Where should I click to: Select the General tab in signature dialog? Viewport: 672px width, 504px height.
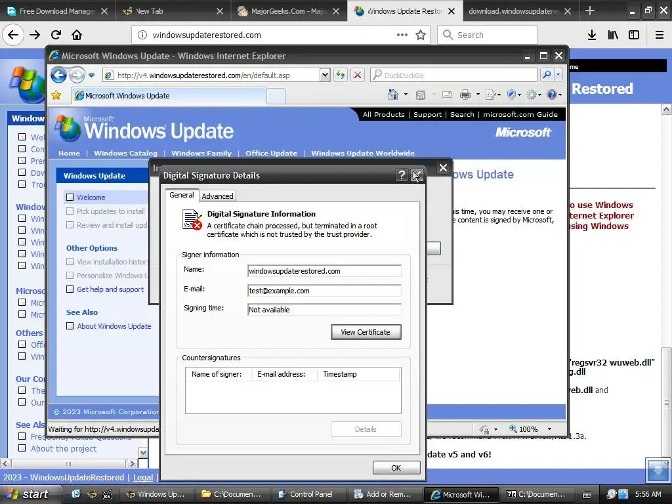click(182, 195)
